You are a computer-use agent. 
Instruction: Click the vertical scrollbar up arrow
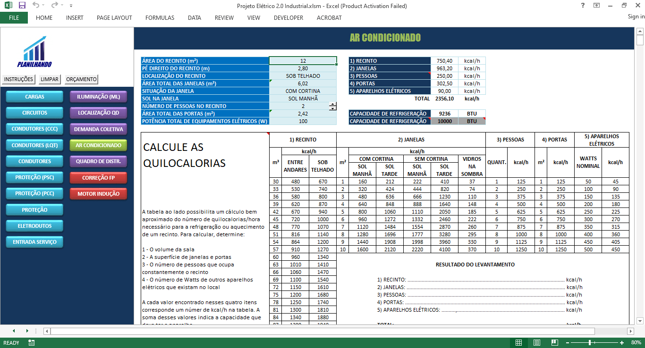coord(640,32)
